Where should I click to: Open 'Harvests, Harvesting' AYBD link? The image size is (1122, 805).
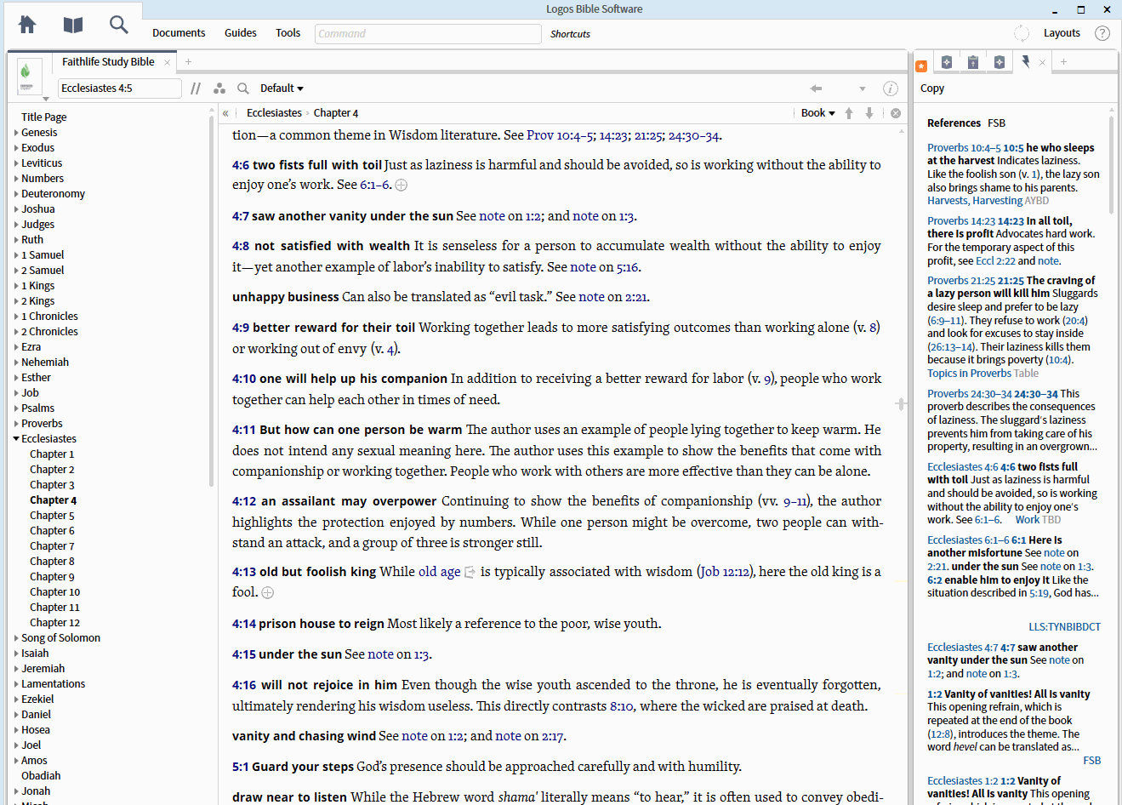(975, 201)
